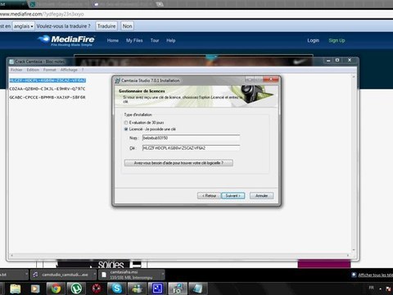Open Windows Explorer folder from taskbar
Image resolution: width=393 pixels, height=295 pixels.
point(16,288)
